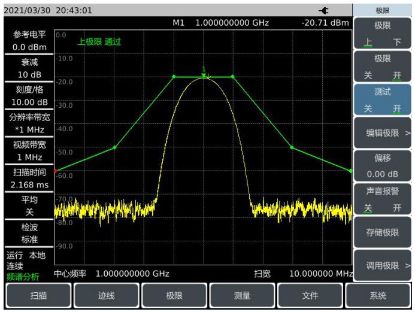
Task: Click 分辨率带宽 *1 MHz parameter
Action: point(29,123)
